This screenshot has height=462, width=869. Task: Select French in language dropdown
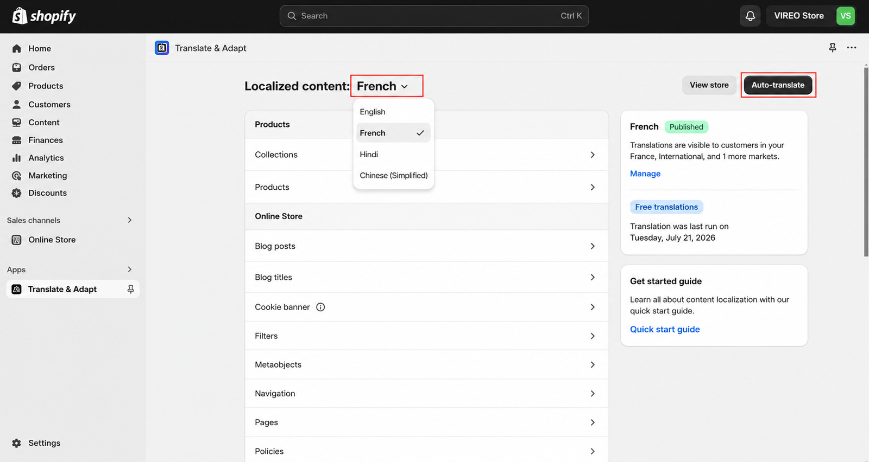[393, 133]
